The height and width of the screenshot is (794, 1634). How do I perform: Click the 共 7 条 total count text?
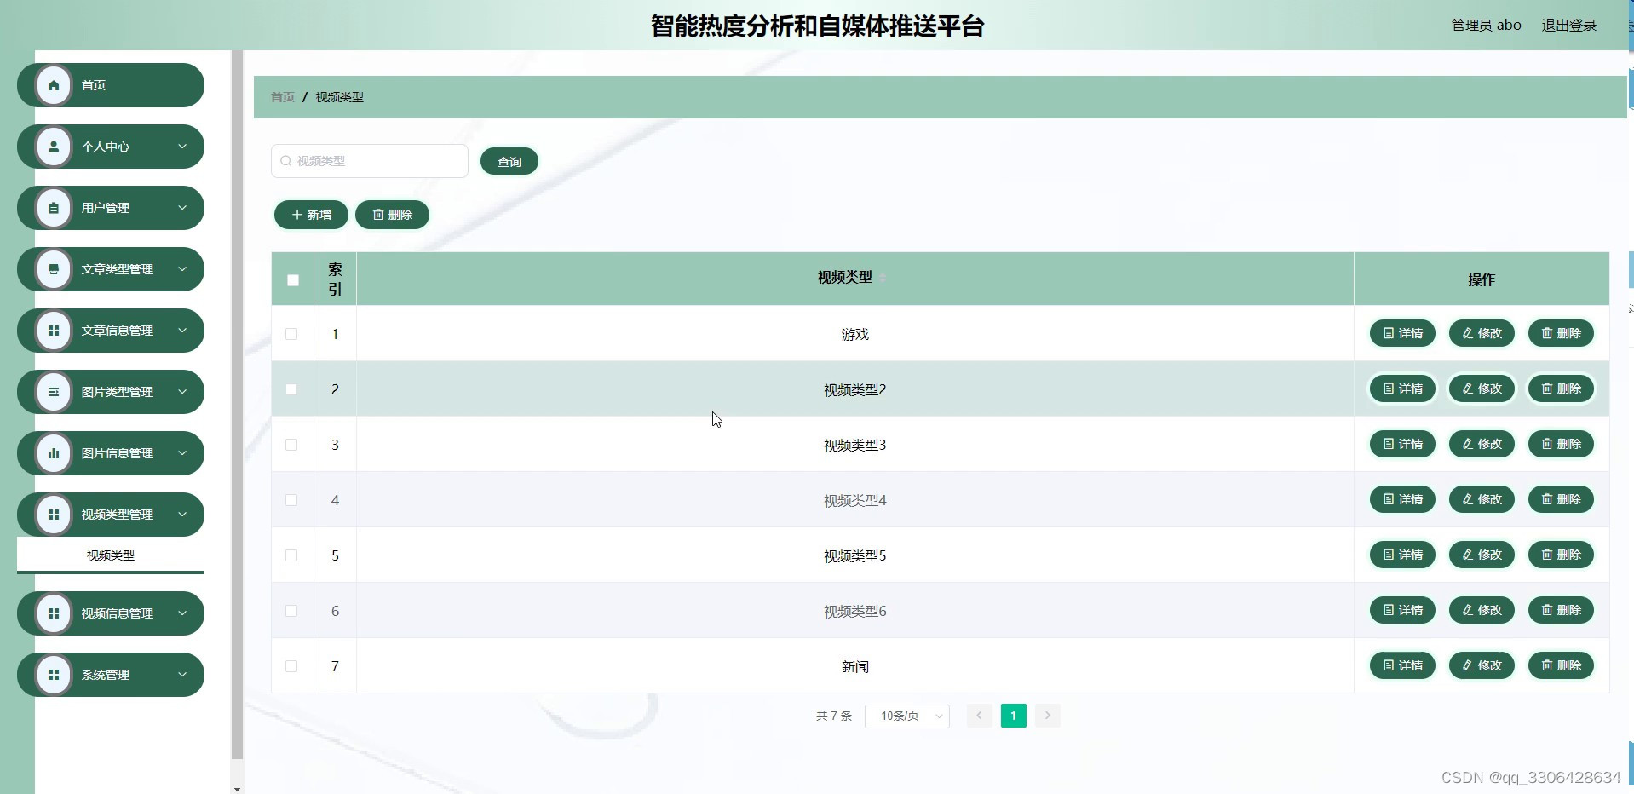click(x=834, y=716)
